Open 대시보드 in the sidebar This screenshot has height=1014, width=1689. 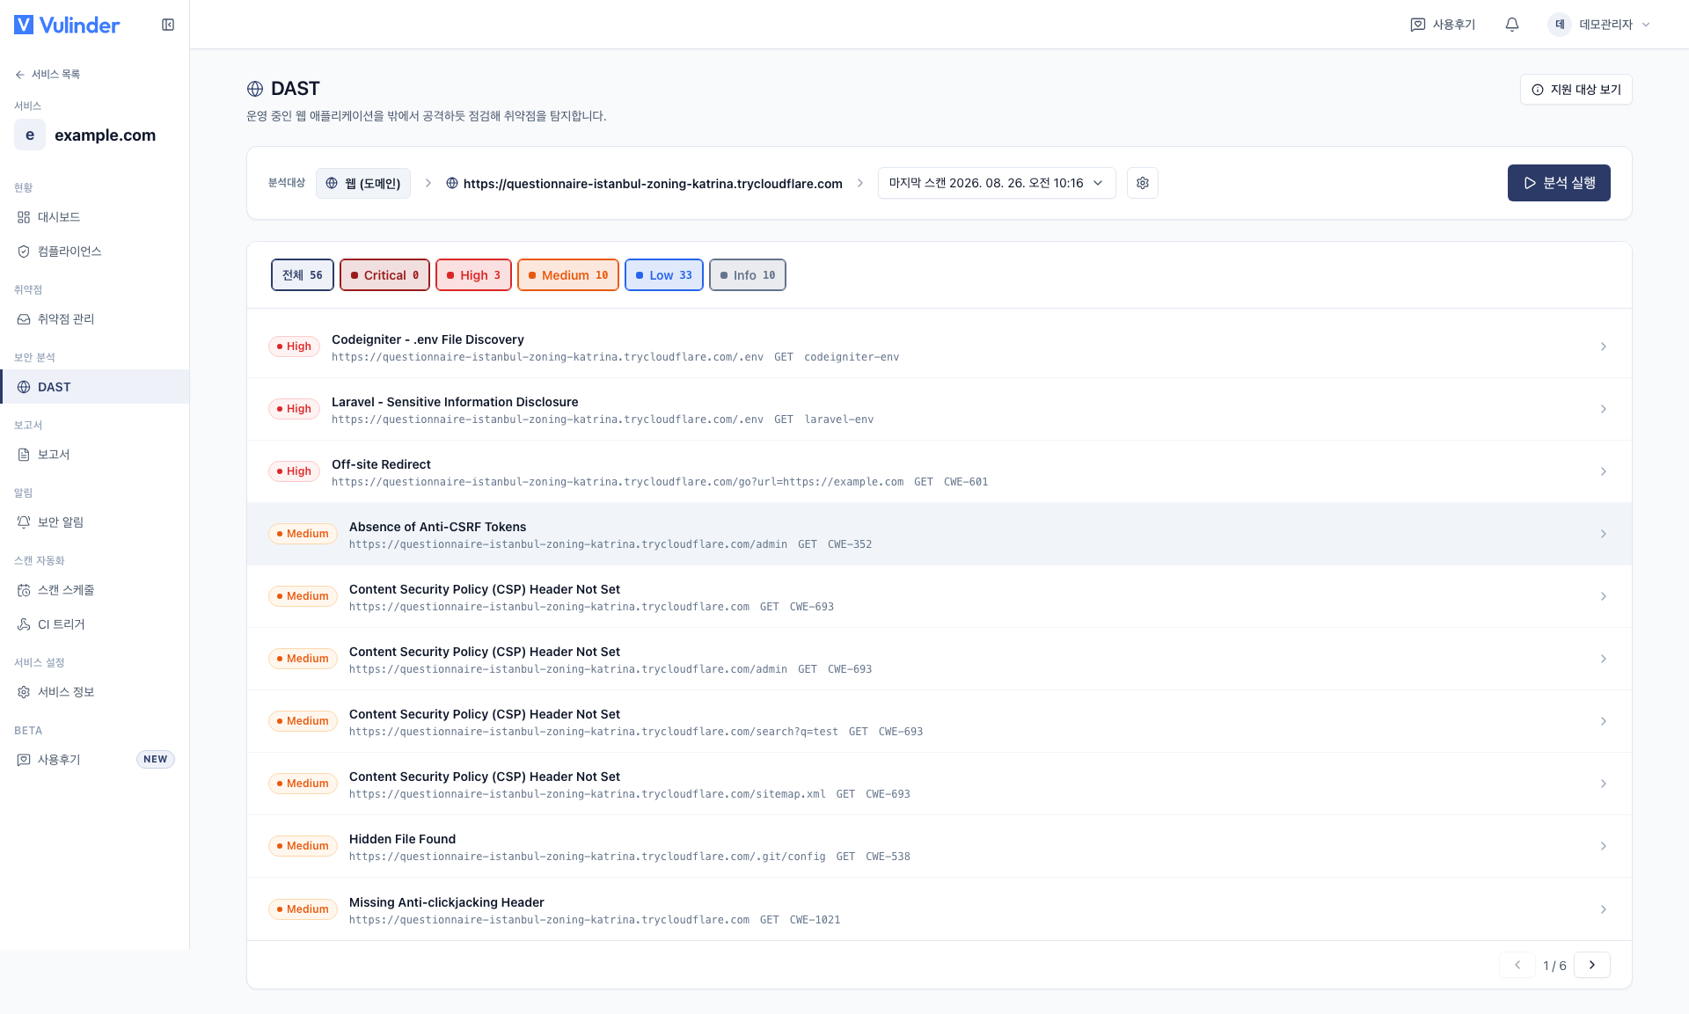click(94, 217)
